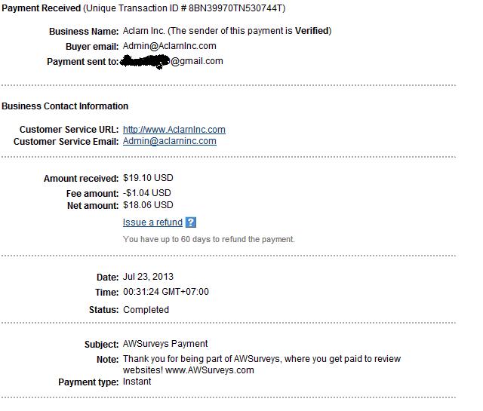The height and width of the screenshot is (411, 483).
Task: Click the time 00:31:24 GMT+07:00
Action: click(165, 292)
